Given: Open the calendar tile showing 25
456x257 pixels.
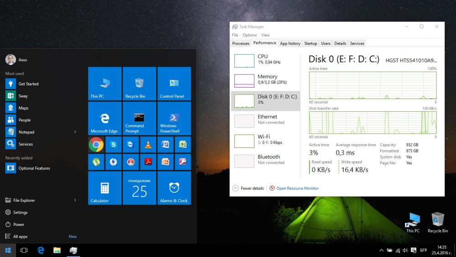Looking at the screenshot, I should 139,188.
